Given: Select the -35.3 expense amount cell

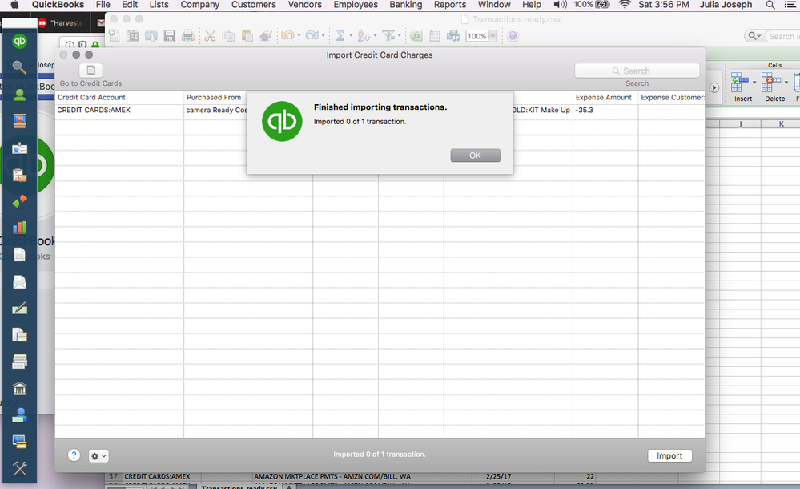Looking at the screenshot, I should pyautogui.click(x=605, y=110).
